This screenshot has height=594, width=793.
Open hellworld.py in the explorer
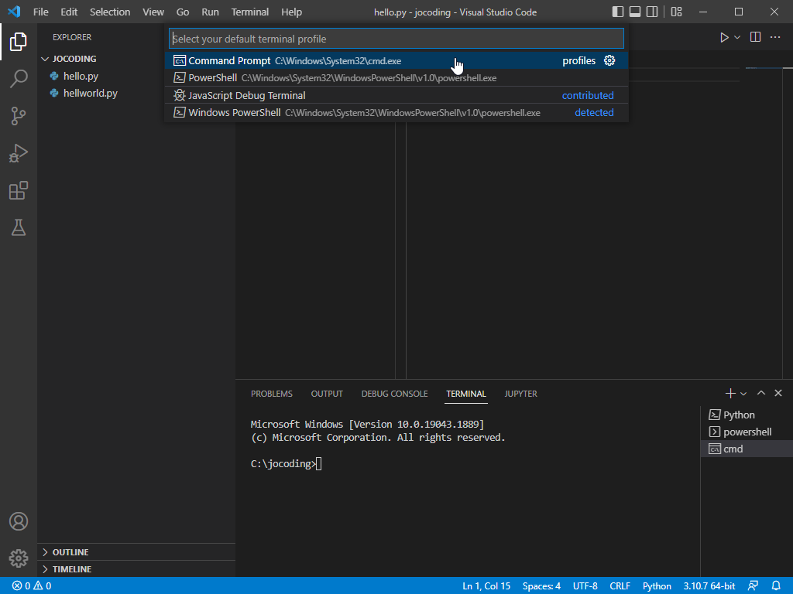(90, 94)
